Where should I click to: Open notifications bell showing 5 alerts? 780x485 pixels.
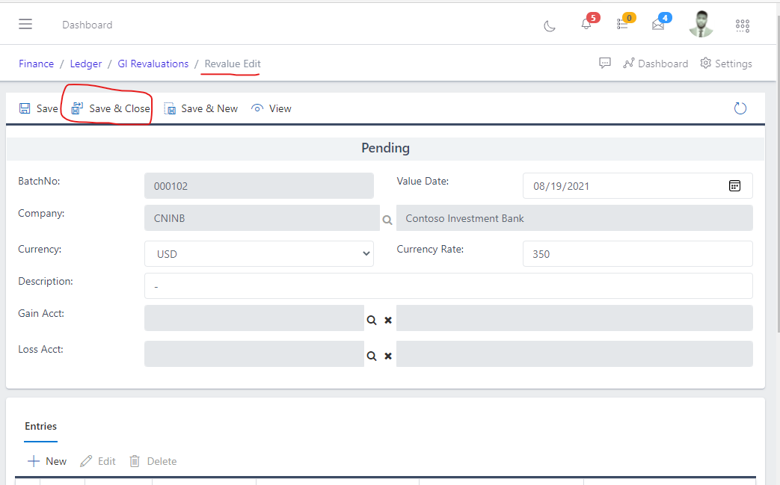[586, 23]
